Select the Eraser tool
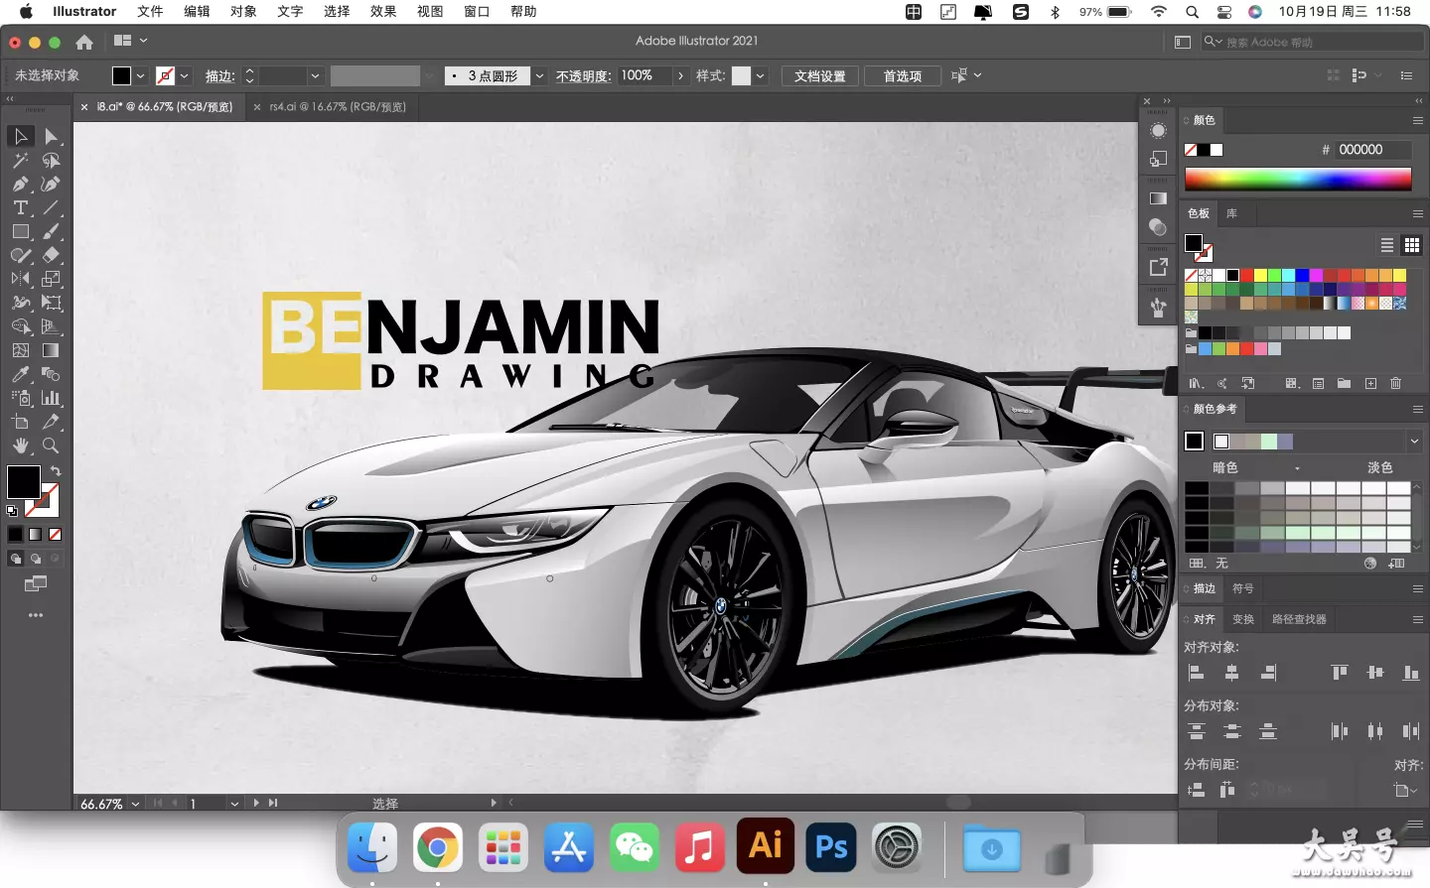Screen dimensions: 1430x888 [52, 255]
